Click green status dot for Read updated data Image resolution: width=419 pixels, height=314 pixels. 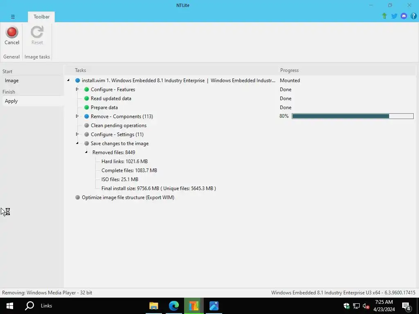click(x=87, y=99)
